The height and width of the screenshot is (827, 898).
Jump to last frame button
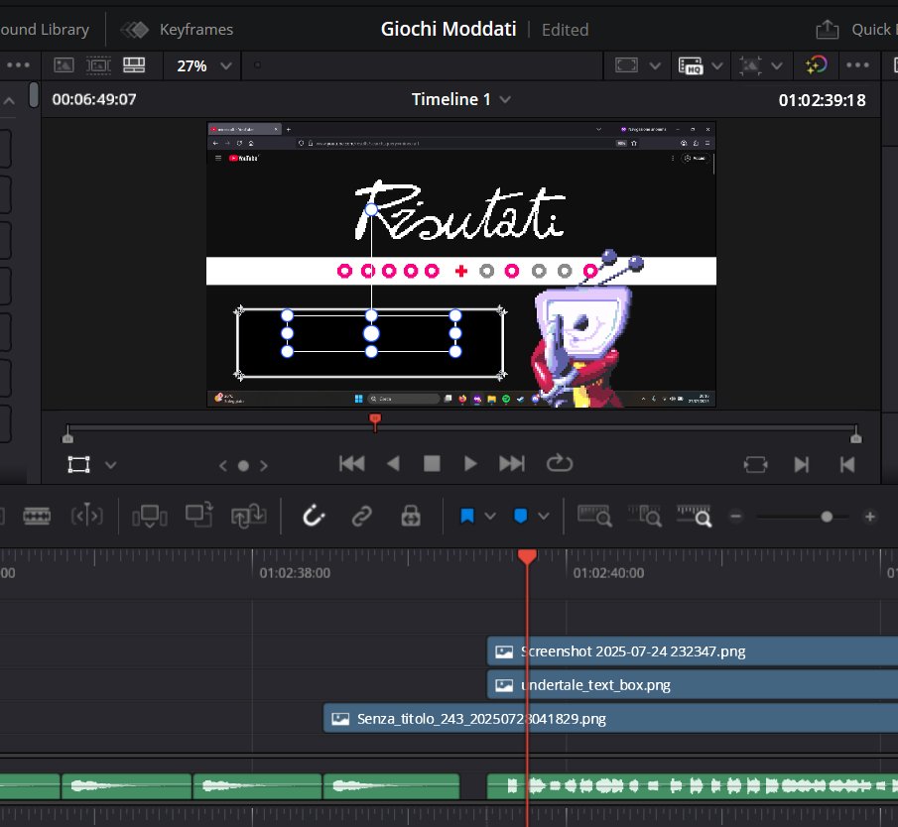click(x=511, y=464)
